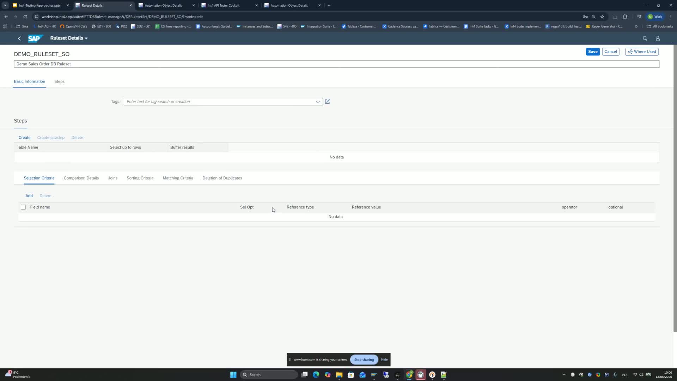Open Outlook from the taskbar
Screen dimensions: 677x381
[x=362, y=375]
